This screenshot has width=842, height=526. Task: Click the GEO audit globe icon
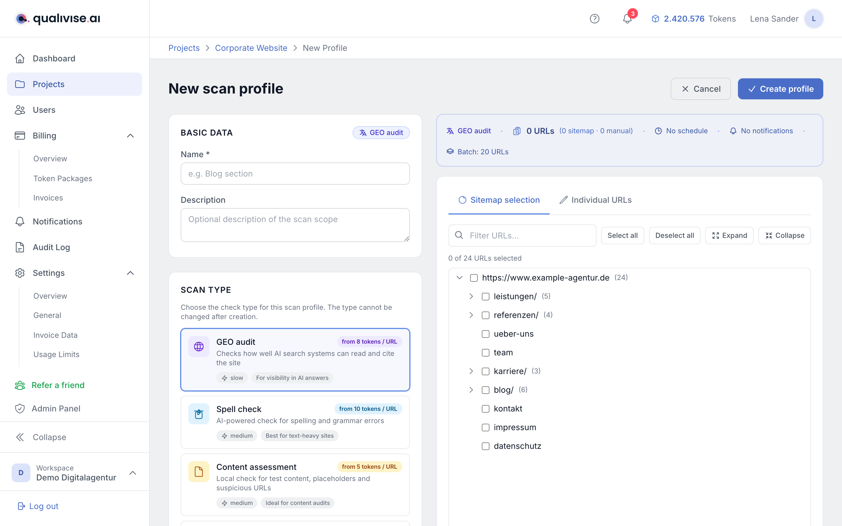tap(199, 347)
